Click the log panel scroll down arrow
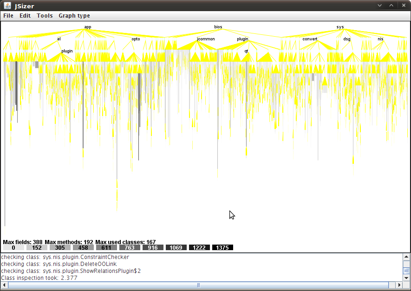This screenshot has width=411, height=291. 406,278
